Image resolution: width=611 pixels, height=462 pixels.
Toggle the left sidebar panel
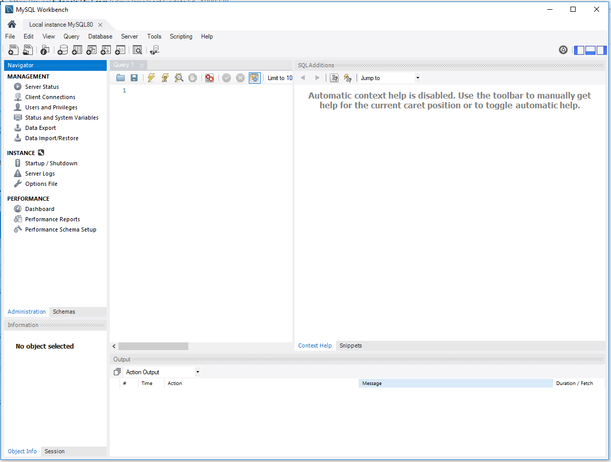[x=579, y=50]
